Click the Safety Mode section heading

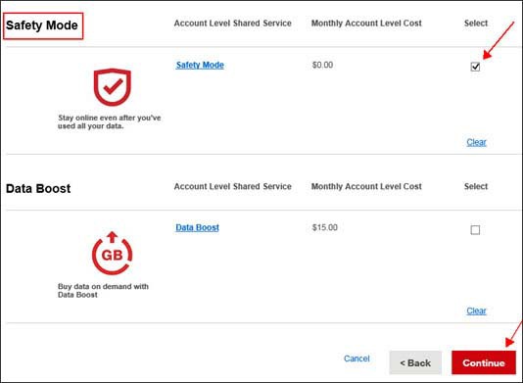(42, 25)
